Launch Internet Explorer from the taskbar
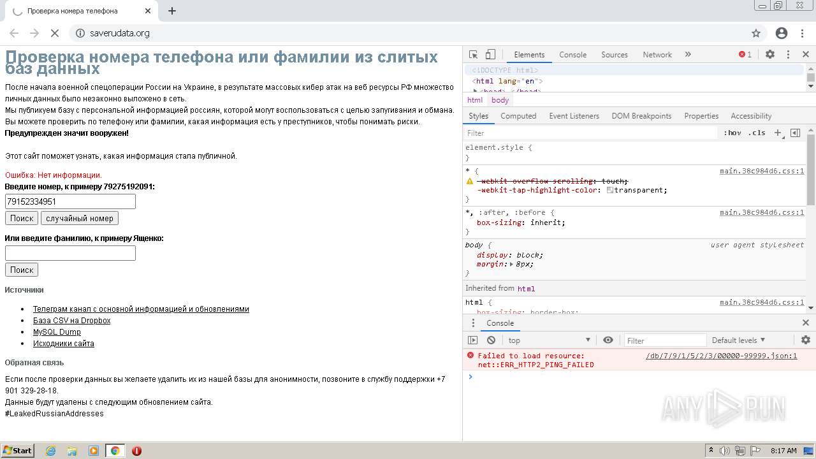Image resolution: width=816 pixels, height=459 pixels. click(50, 451)
